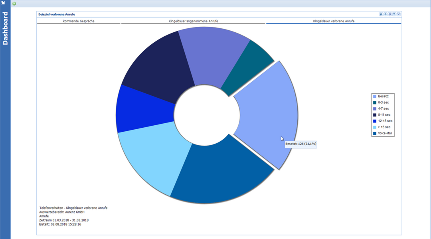Click the 12-15 sec legend swatch
Image resolution: width=431 pixels, height=239 pixels.
click(x=375, y=121)
